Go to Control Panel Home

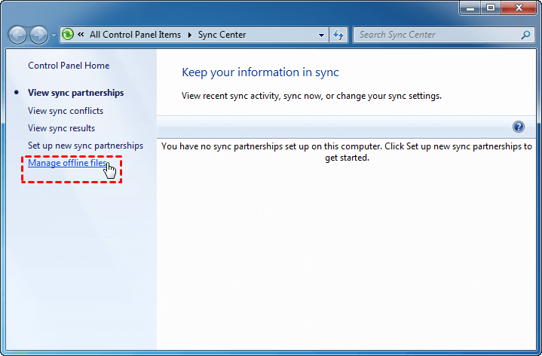(69, 66)
